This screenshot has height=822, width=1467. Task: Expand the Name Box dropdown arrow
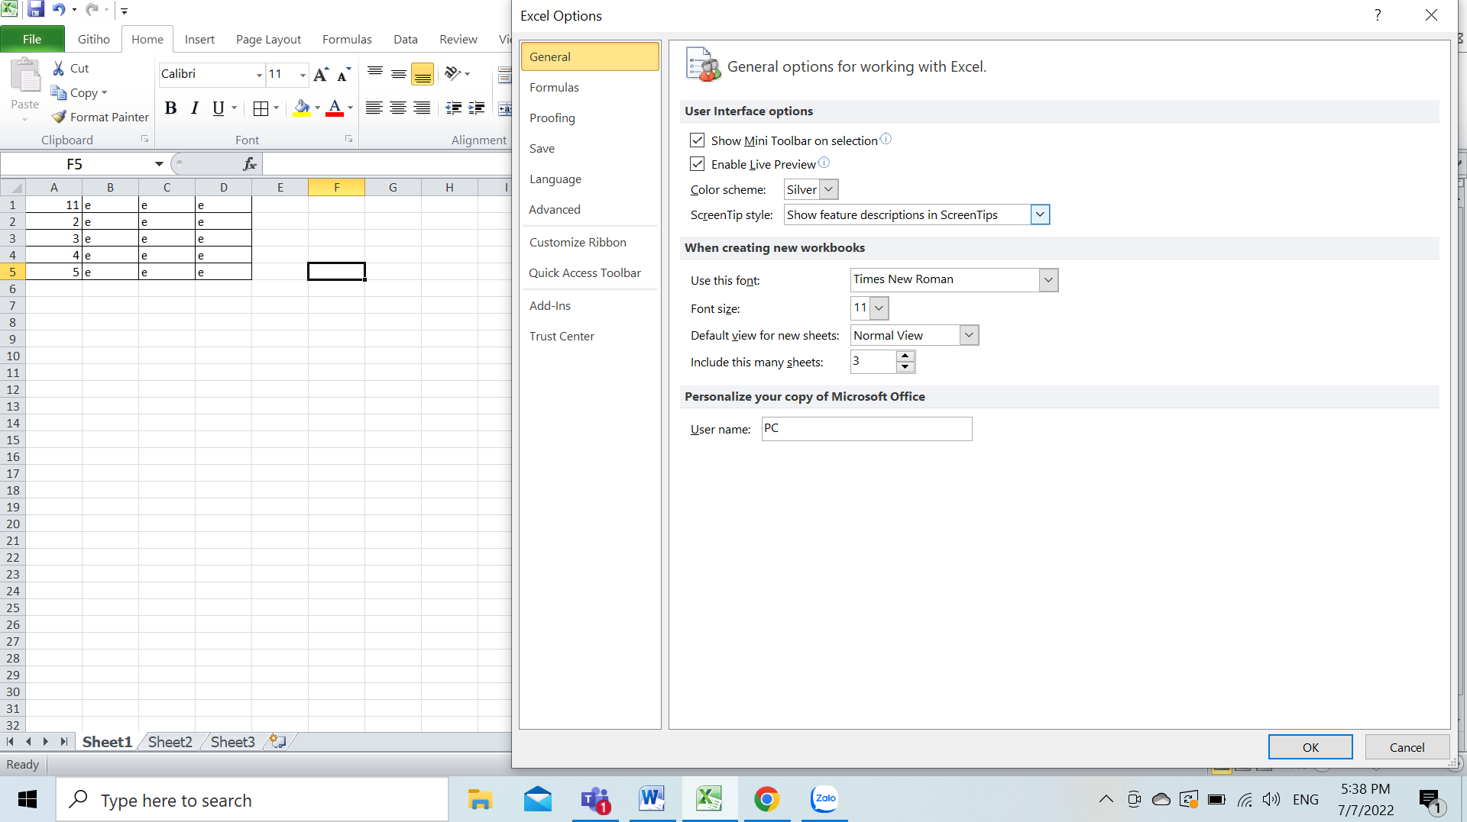(159, 164)
